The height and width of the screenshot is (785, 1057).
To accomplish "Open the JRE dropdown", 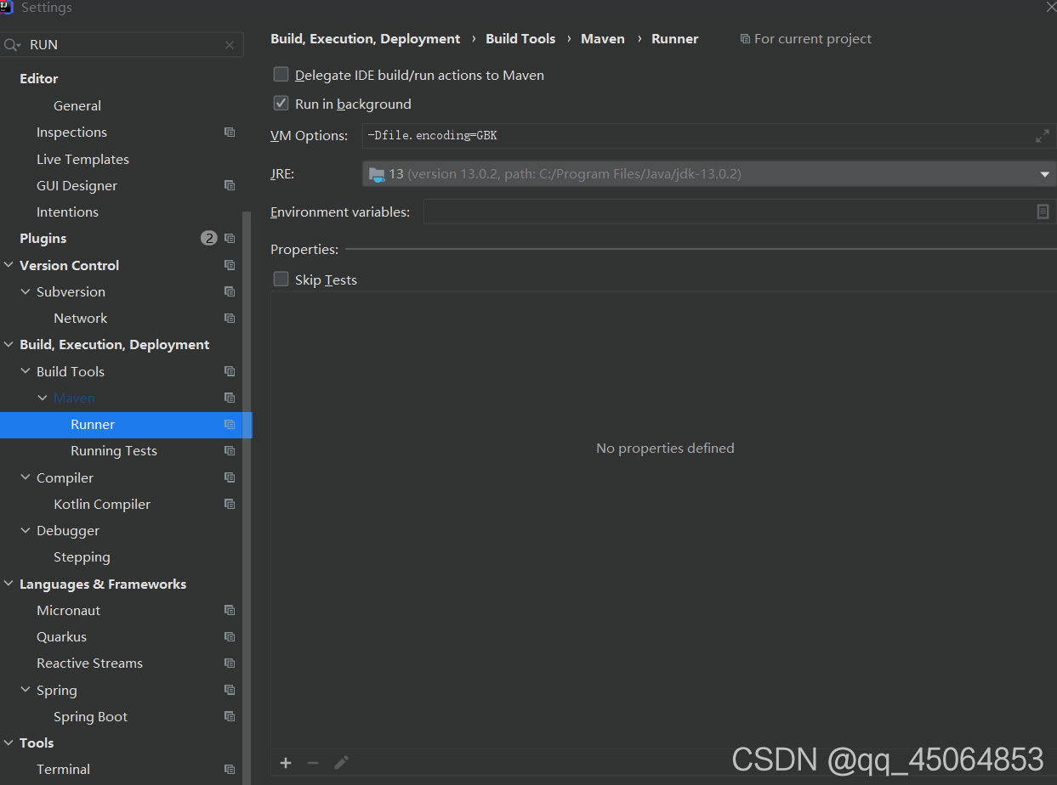I will (1045, 174).
